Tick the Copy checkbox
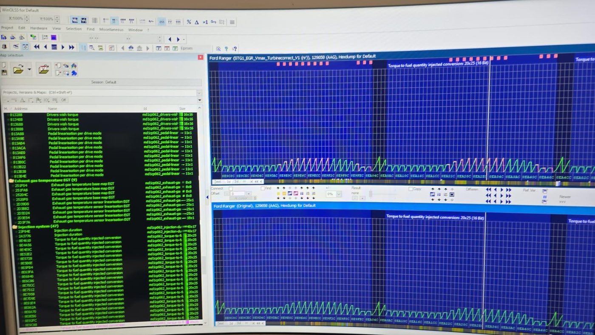Image resolution: width=595 pixels, height=335 pixels. coord(411,189)
